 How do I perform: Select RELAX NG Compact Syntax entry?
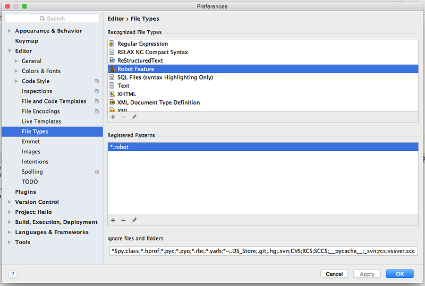pyautogui.click(x=263, y=52)
